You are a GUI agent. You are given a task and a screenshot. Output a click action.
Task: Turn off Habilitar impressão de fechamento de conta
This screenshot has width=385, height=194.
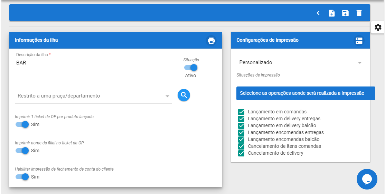[x=22, y=177]
